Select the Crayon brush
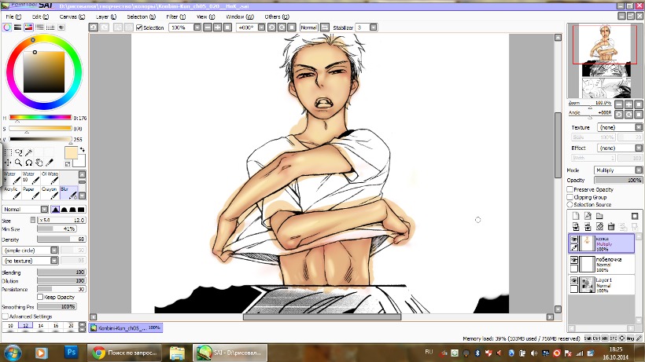645x362 pixels. click(50, 193)
